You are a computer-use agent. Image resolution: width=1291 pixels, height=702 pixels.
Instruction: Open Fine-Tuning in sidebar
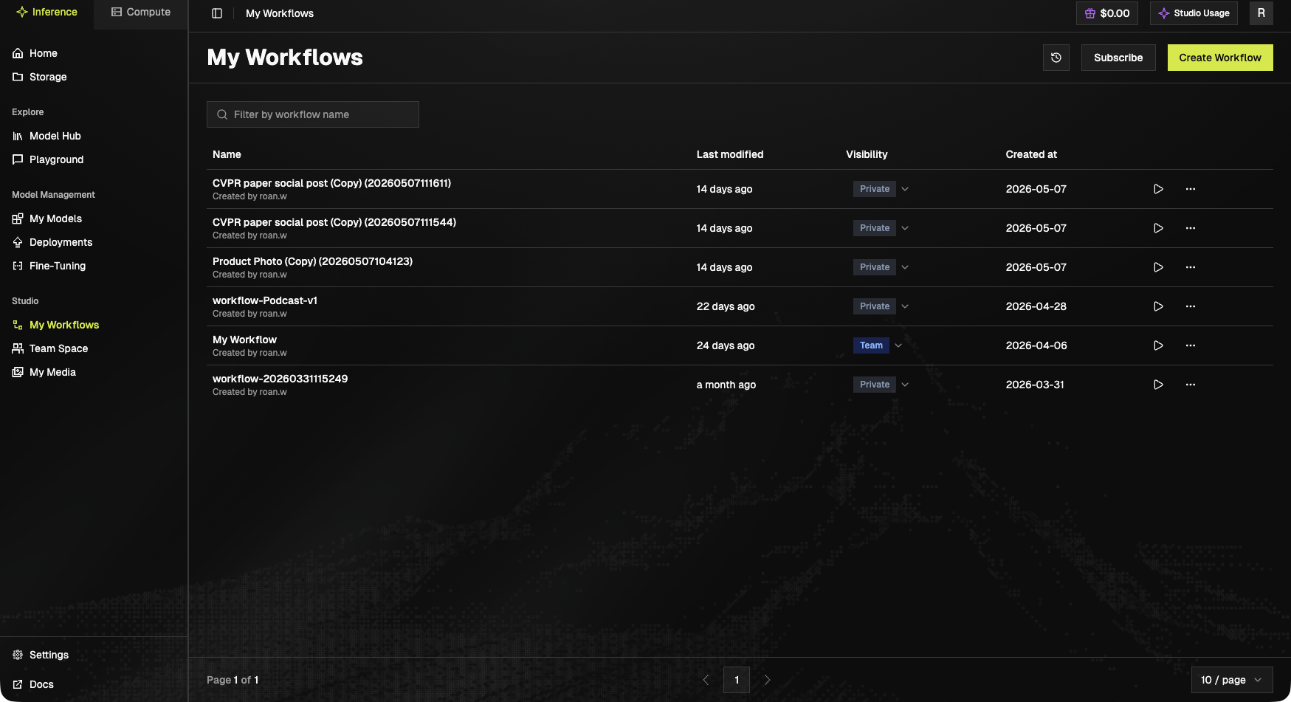[x=49, y=266]
